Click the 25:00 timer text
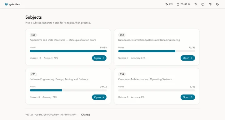 (184, 4)
